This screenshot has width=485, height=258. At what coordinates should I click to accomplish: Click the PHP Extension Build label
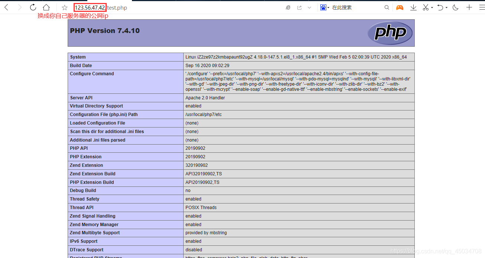[92, 182]
